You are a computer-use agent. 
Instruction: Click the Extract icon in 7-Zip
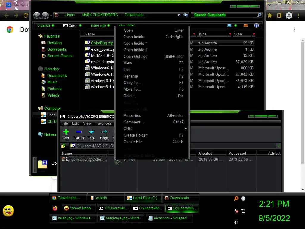pos(79,132)
